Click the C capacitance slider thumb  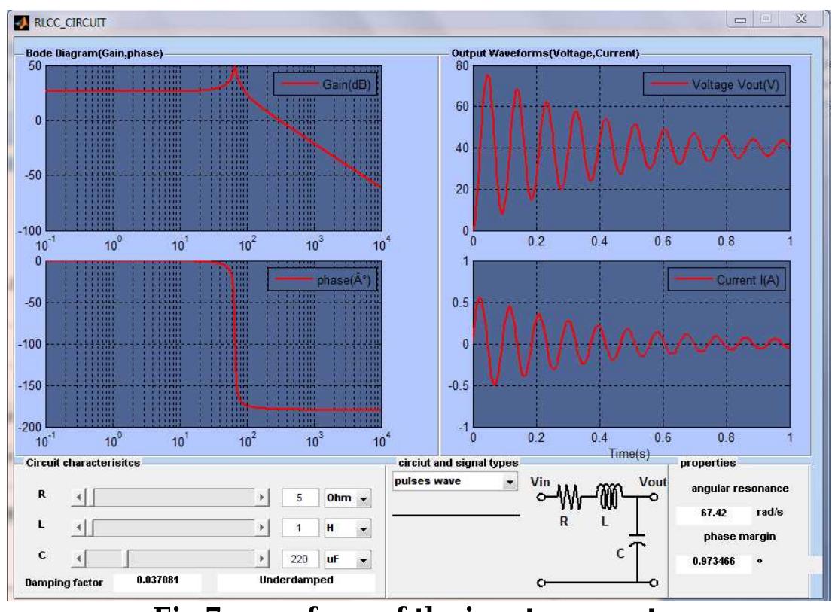coord(125,559)
